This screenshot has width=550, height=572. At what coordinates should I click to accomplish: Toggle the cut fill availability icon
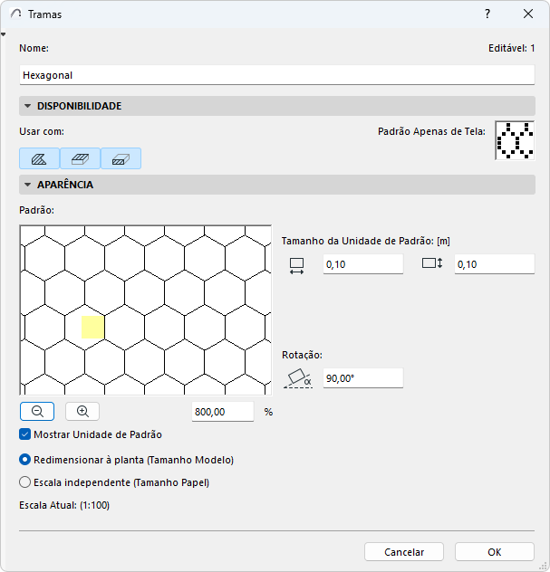point(121,158)
